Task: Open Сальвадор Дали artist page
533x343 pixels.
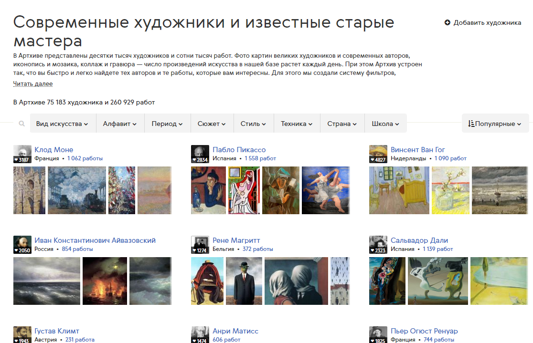Action: 419,240
